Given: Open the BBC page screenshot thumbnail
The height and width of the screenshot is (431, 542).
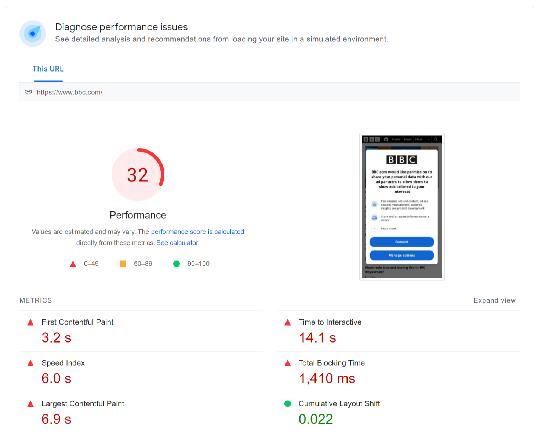Looking at the screenshot, I should pos(402,207).
